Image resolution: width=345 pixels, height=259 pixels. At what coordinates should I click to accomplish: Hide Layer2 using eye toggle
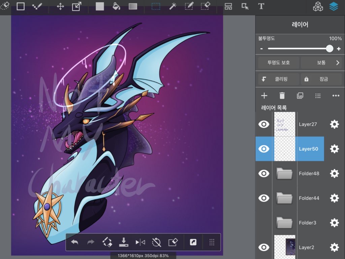pos(263,247)
